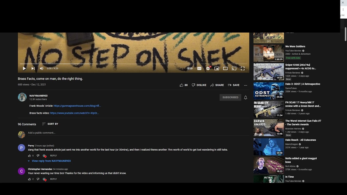Viewport: 347px width, 195px height.
Task: Open the Noita giant maggot boss thumbnail
Action: pyautogui.click(x=269, y=165)
